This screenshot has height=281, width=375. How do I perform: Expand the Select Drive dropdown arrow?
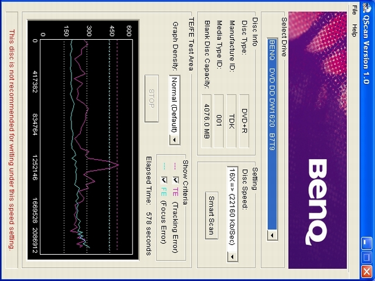[x=272, y=235]
